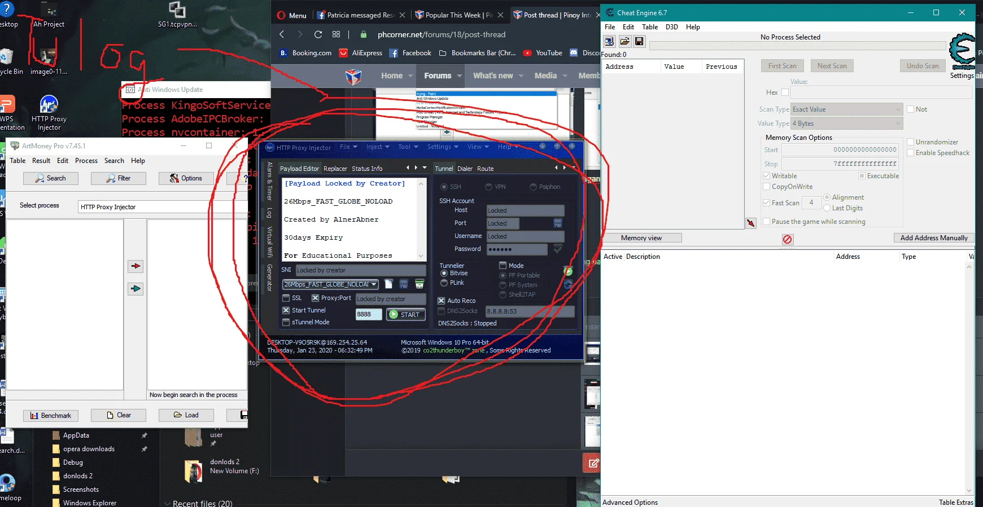Click the Opera address bar showing phcorner.net
Image resolution: width=983 pixels, height=507 pixels.
point(442,34)
